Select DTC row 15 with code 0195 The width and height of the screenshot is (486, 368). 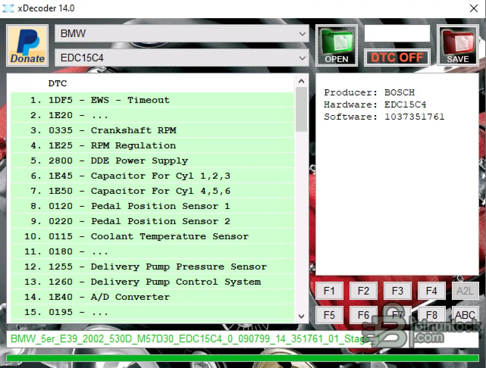pyautogui.click(x=152, y=312)
